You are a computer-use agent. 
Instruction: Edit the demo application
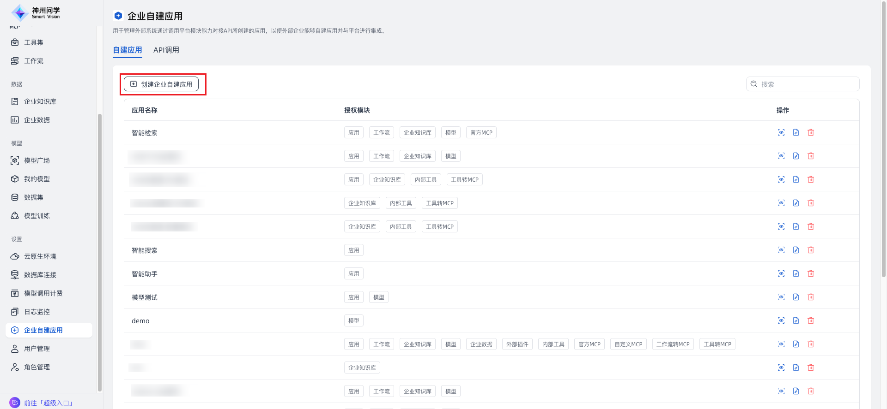(x=796, y=320)
